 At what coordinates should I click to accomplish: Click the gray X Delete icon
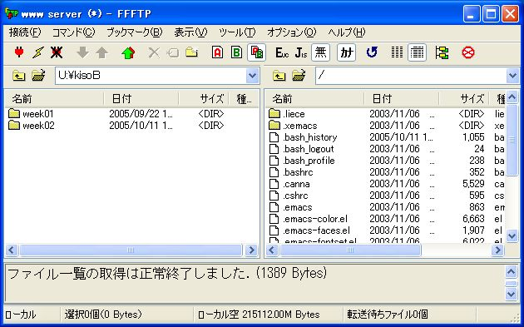tap(154, 52)
